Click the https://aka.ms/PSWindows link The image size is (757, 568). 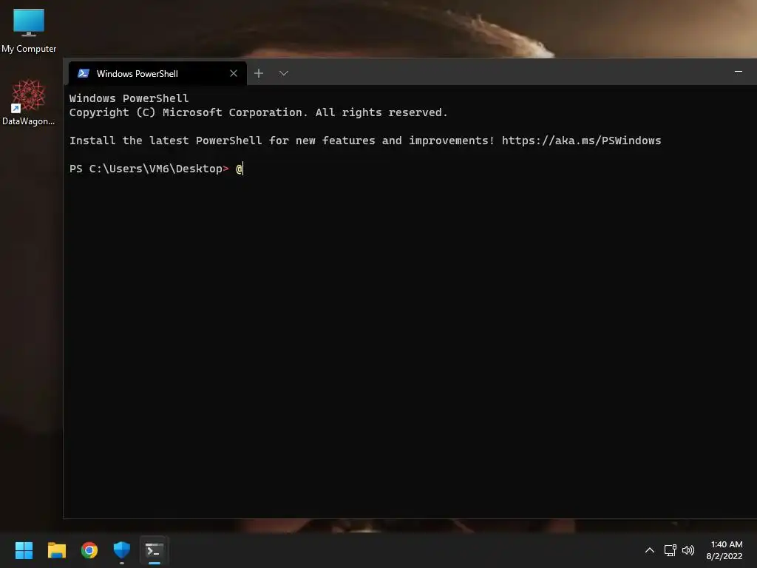581,141
